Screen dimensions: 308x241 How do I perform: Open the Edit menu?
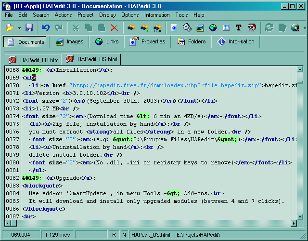pyautogui.click(x=23, y=15)
